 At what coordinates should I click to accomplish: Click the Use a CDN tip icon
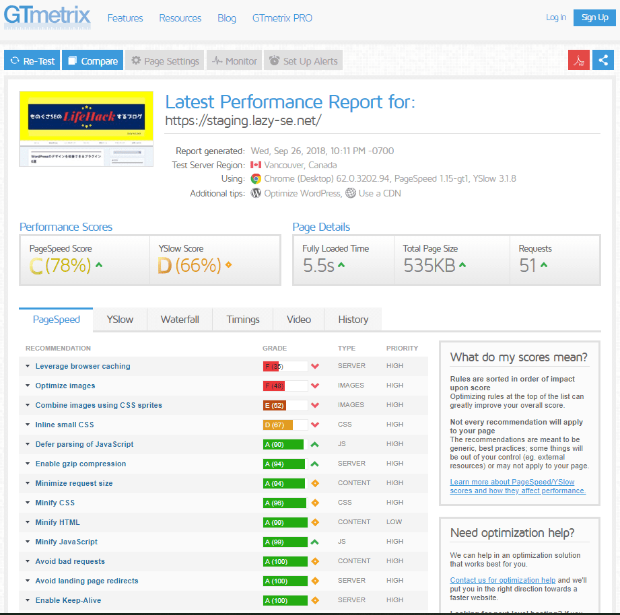351,193
